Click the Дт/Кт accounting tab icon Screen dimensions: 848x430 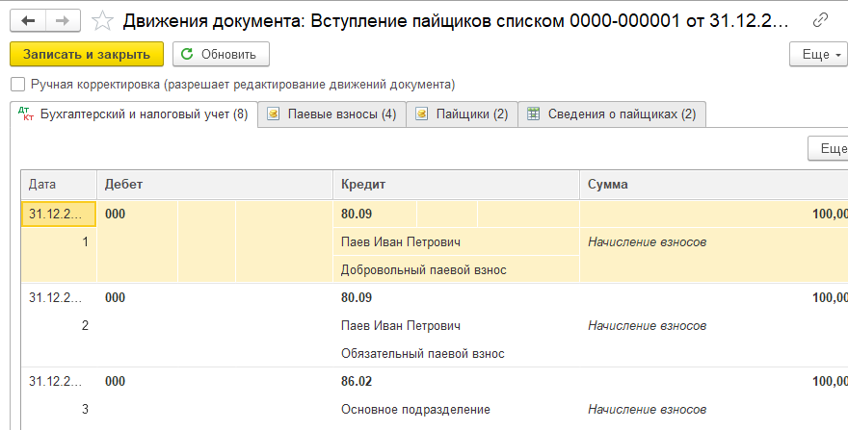click(26, 114)
